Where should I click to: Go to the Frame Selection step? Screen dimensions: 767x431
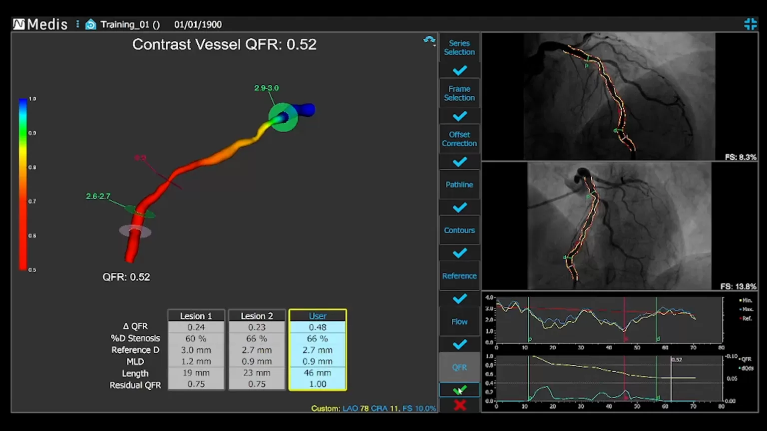459,93
